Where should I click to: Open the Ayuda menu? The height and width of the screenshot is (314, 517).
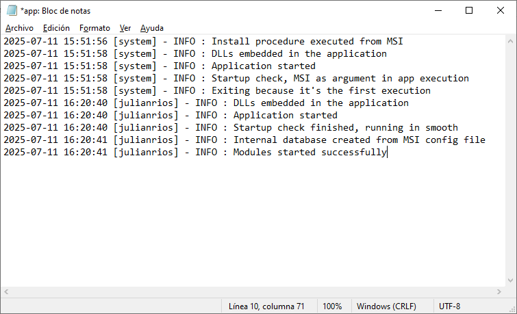pos(152,28)
